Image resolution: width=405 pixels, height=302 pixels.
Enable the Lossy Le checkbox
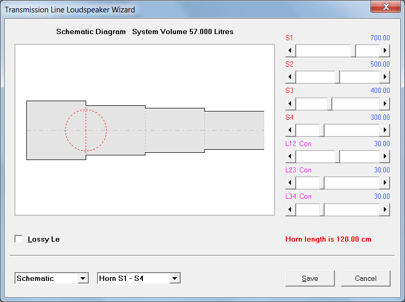tap(19, 239)
